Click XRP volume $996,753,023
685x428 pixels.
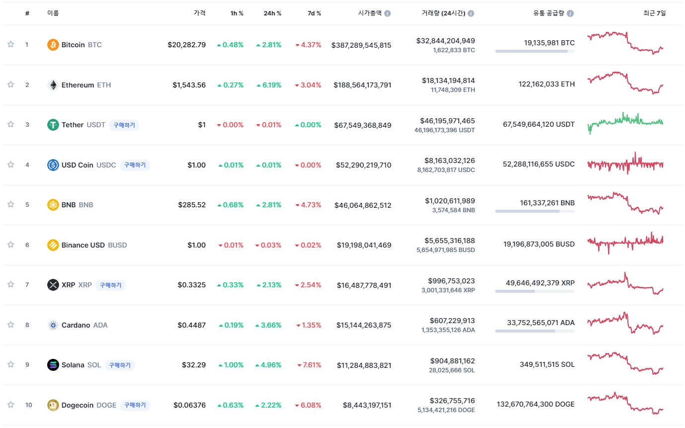pyautogui.click(x=451, y=281)
